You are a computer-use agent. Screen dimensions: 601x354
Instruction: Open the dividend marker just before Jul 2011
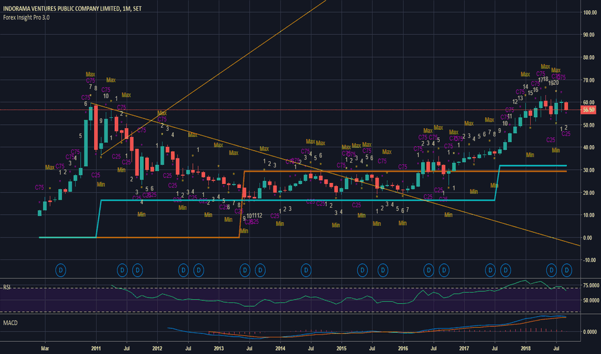tap(122, 270)
